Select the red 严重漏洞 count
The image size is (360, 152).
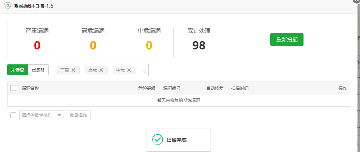(37, 45)
